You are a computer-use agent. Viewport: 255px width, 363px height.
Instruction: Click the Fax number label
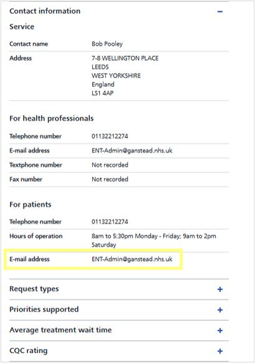click(x=26, y=179)
